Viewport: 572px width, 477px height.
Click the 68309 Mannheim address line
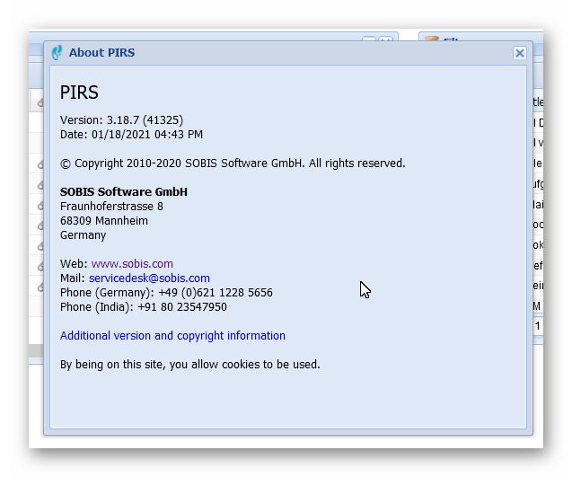tap(104, 221)
